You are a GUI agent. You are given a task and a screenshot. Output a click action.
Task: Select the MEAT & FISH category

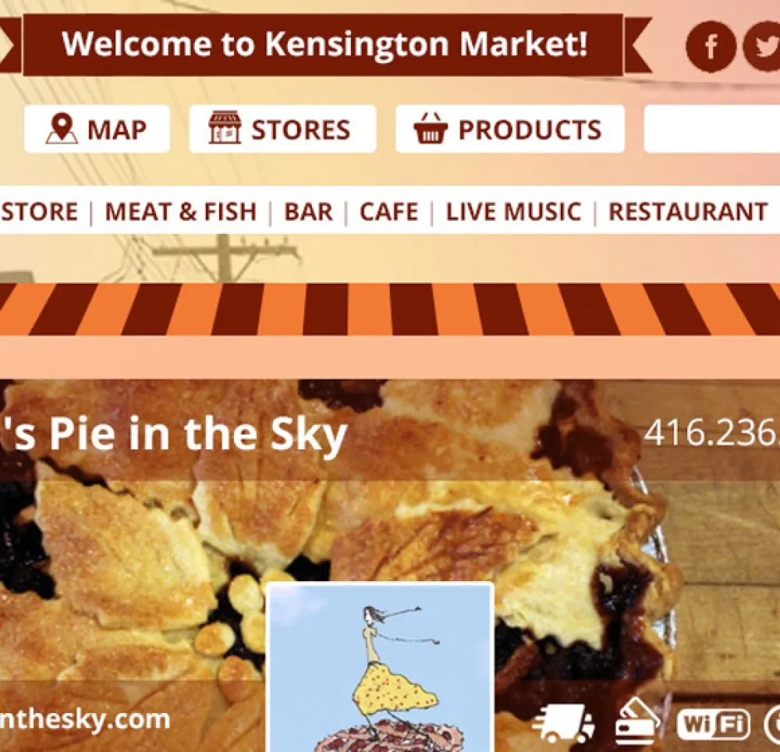click(181, 211)
